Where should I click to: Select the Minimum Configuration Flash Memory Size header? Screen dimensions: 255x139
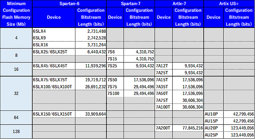(x=16, y=14)
